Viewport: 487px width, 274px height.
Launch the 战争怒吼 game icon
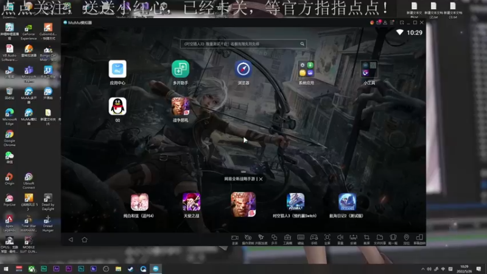(180, 106)
